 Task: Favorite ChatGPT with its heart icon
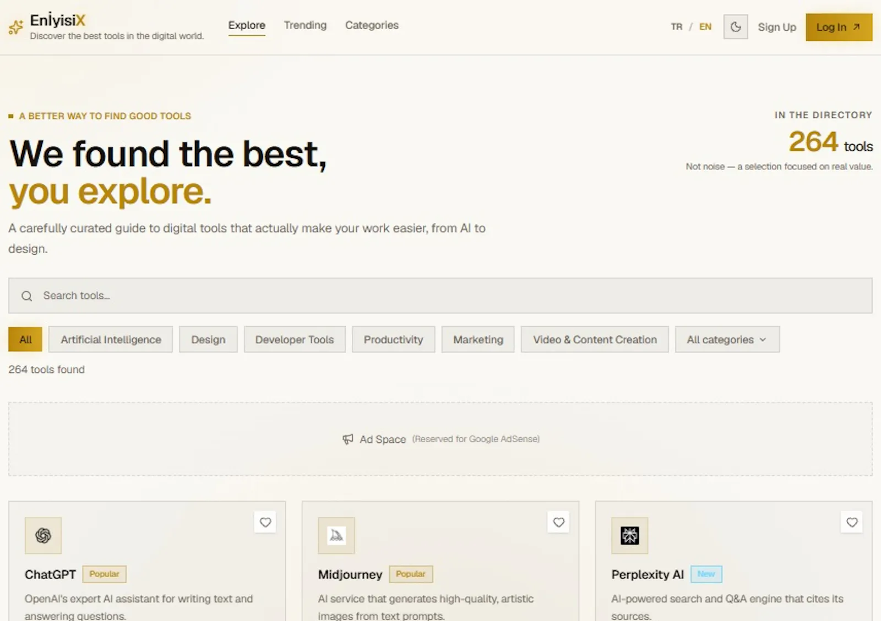(265, 522)
